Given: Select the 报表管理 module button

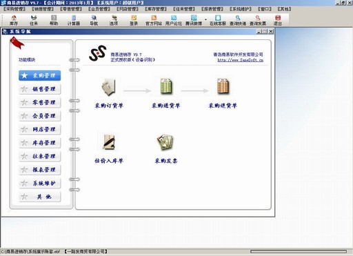Looking at the screenshot, I should tap(40, 170).
